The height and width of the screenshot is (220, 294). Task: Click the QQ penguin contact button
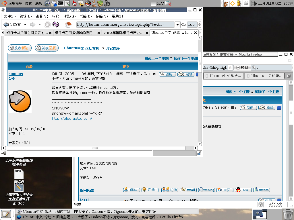[x=243, y=190]
